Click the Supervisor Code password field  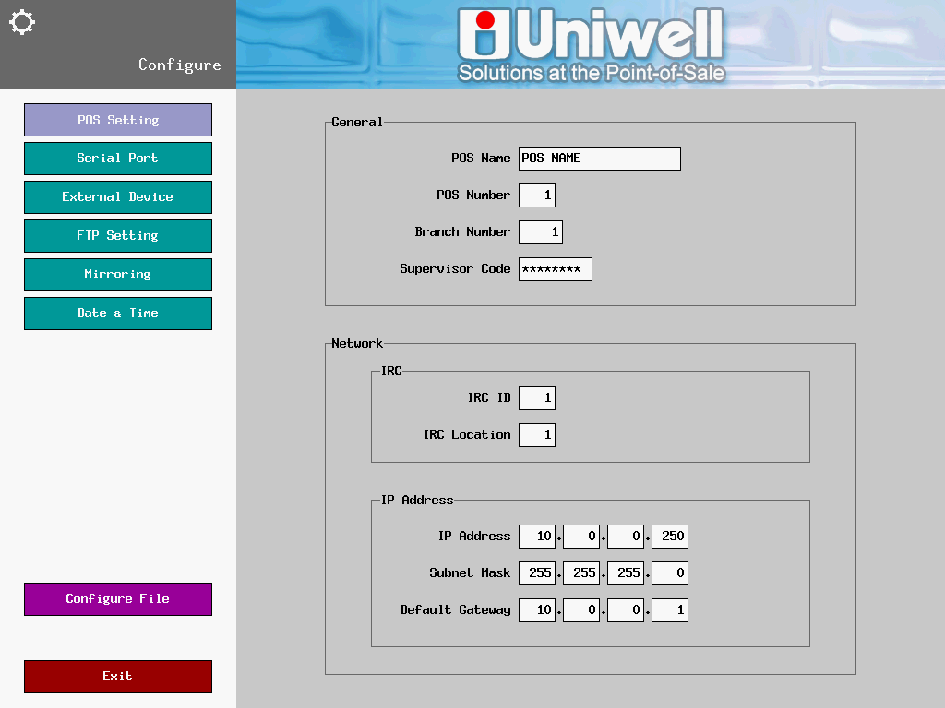pyautogui.click(x=555, y=269)
